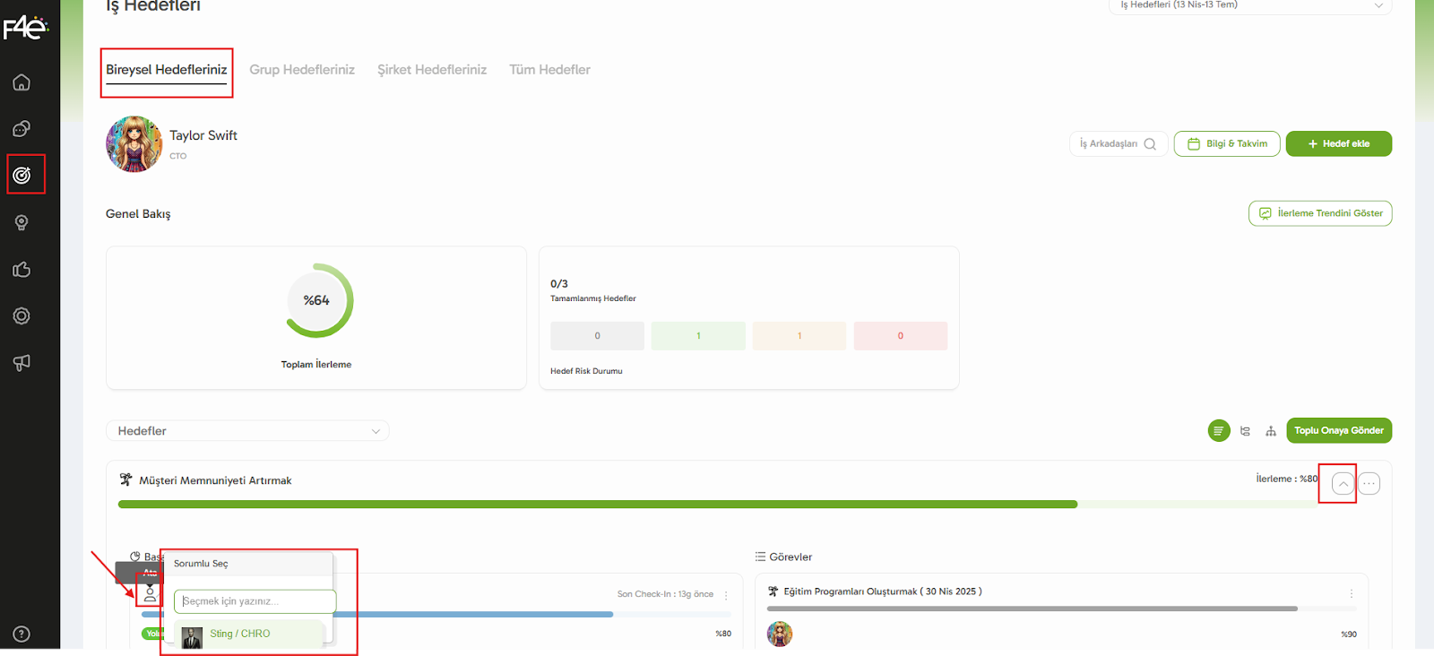Switch to the tree view toggle

(1245, 431)
